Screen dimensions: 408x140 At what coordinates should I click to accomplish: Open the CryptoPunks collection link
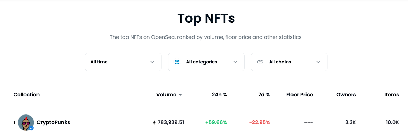tap(53, 122)
